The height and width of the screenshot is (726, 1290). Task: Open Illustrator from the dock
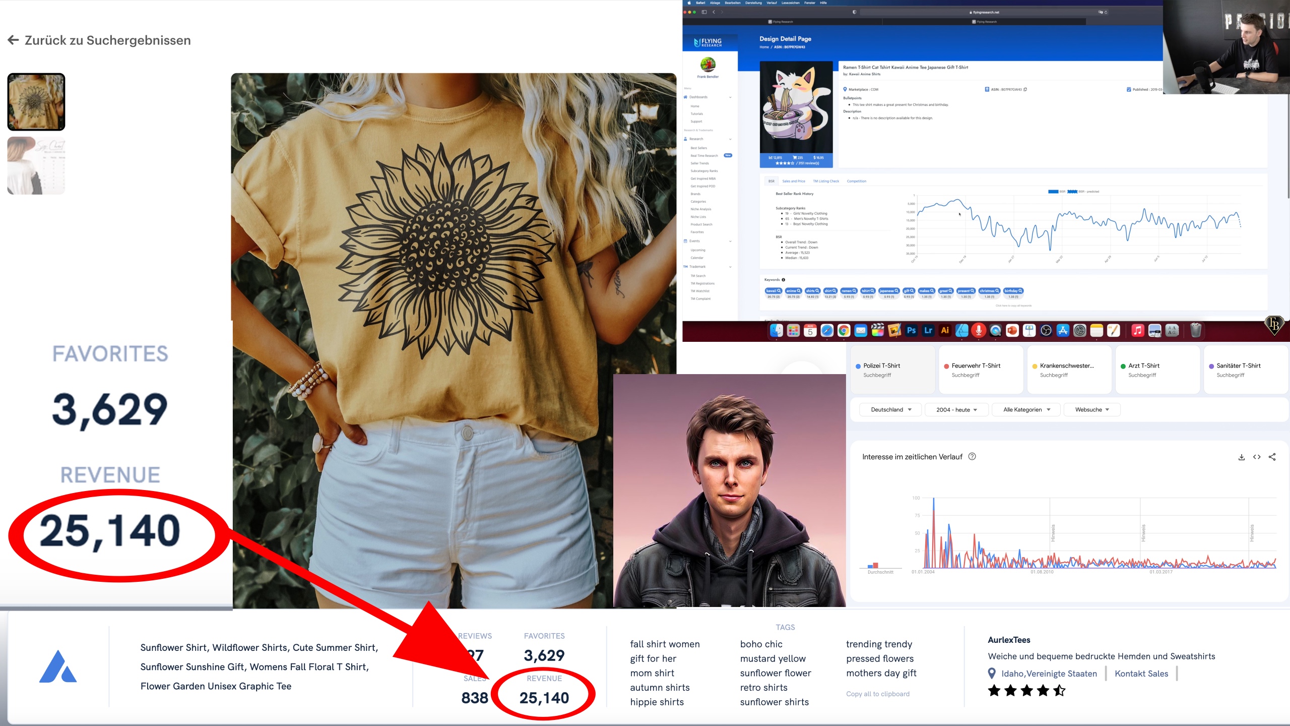click(x=945, y=331)
